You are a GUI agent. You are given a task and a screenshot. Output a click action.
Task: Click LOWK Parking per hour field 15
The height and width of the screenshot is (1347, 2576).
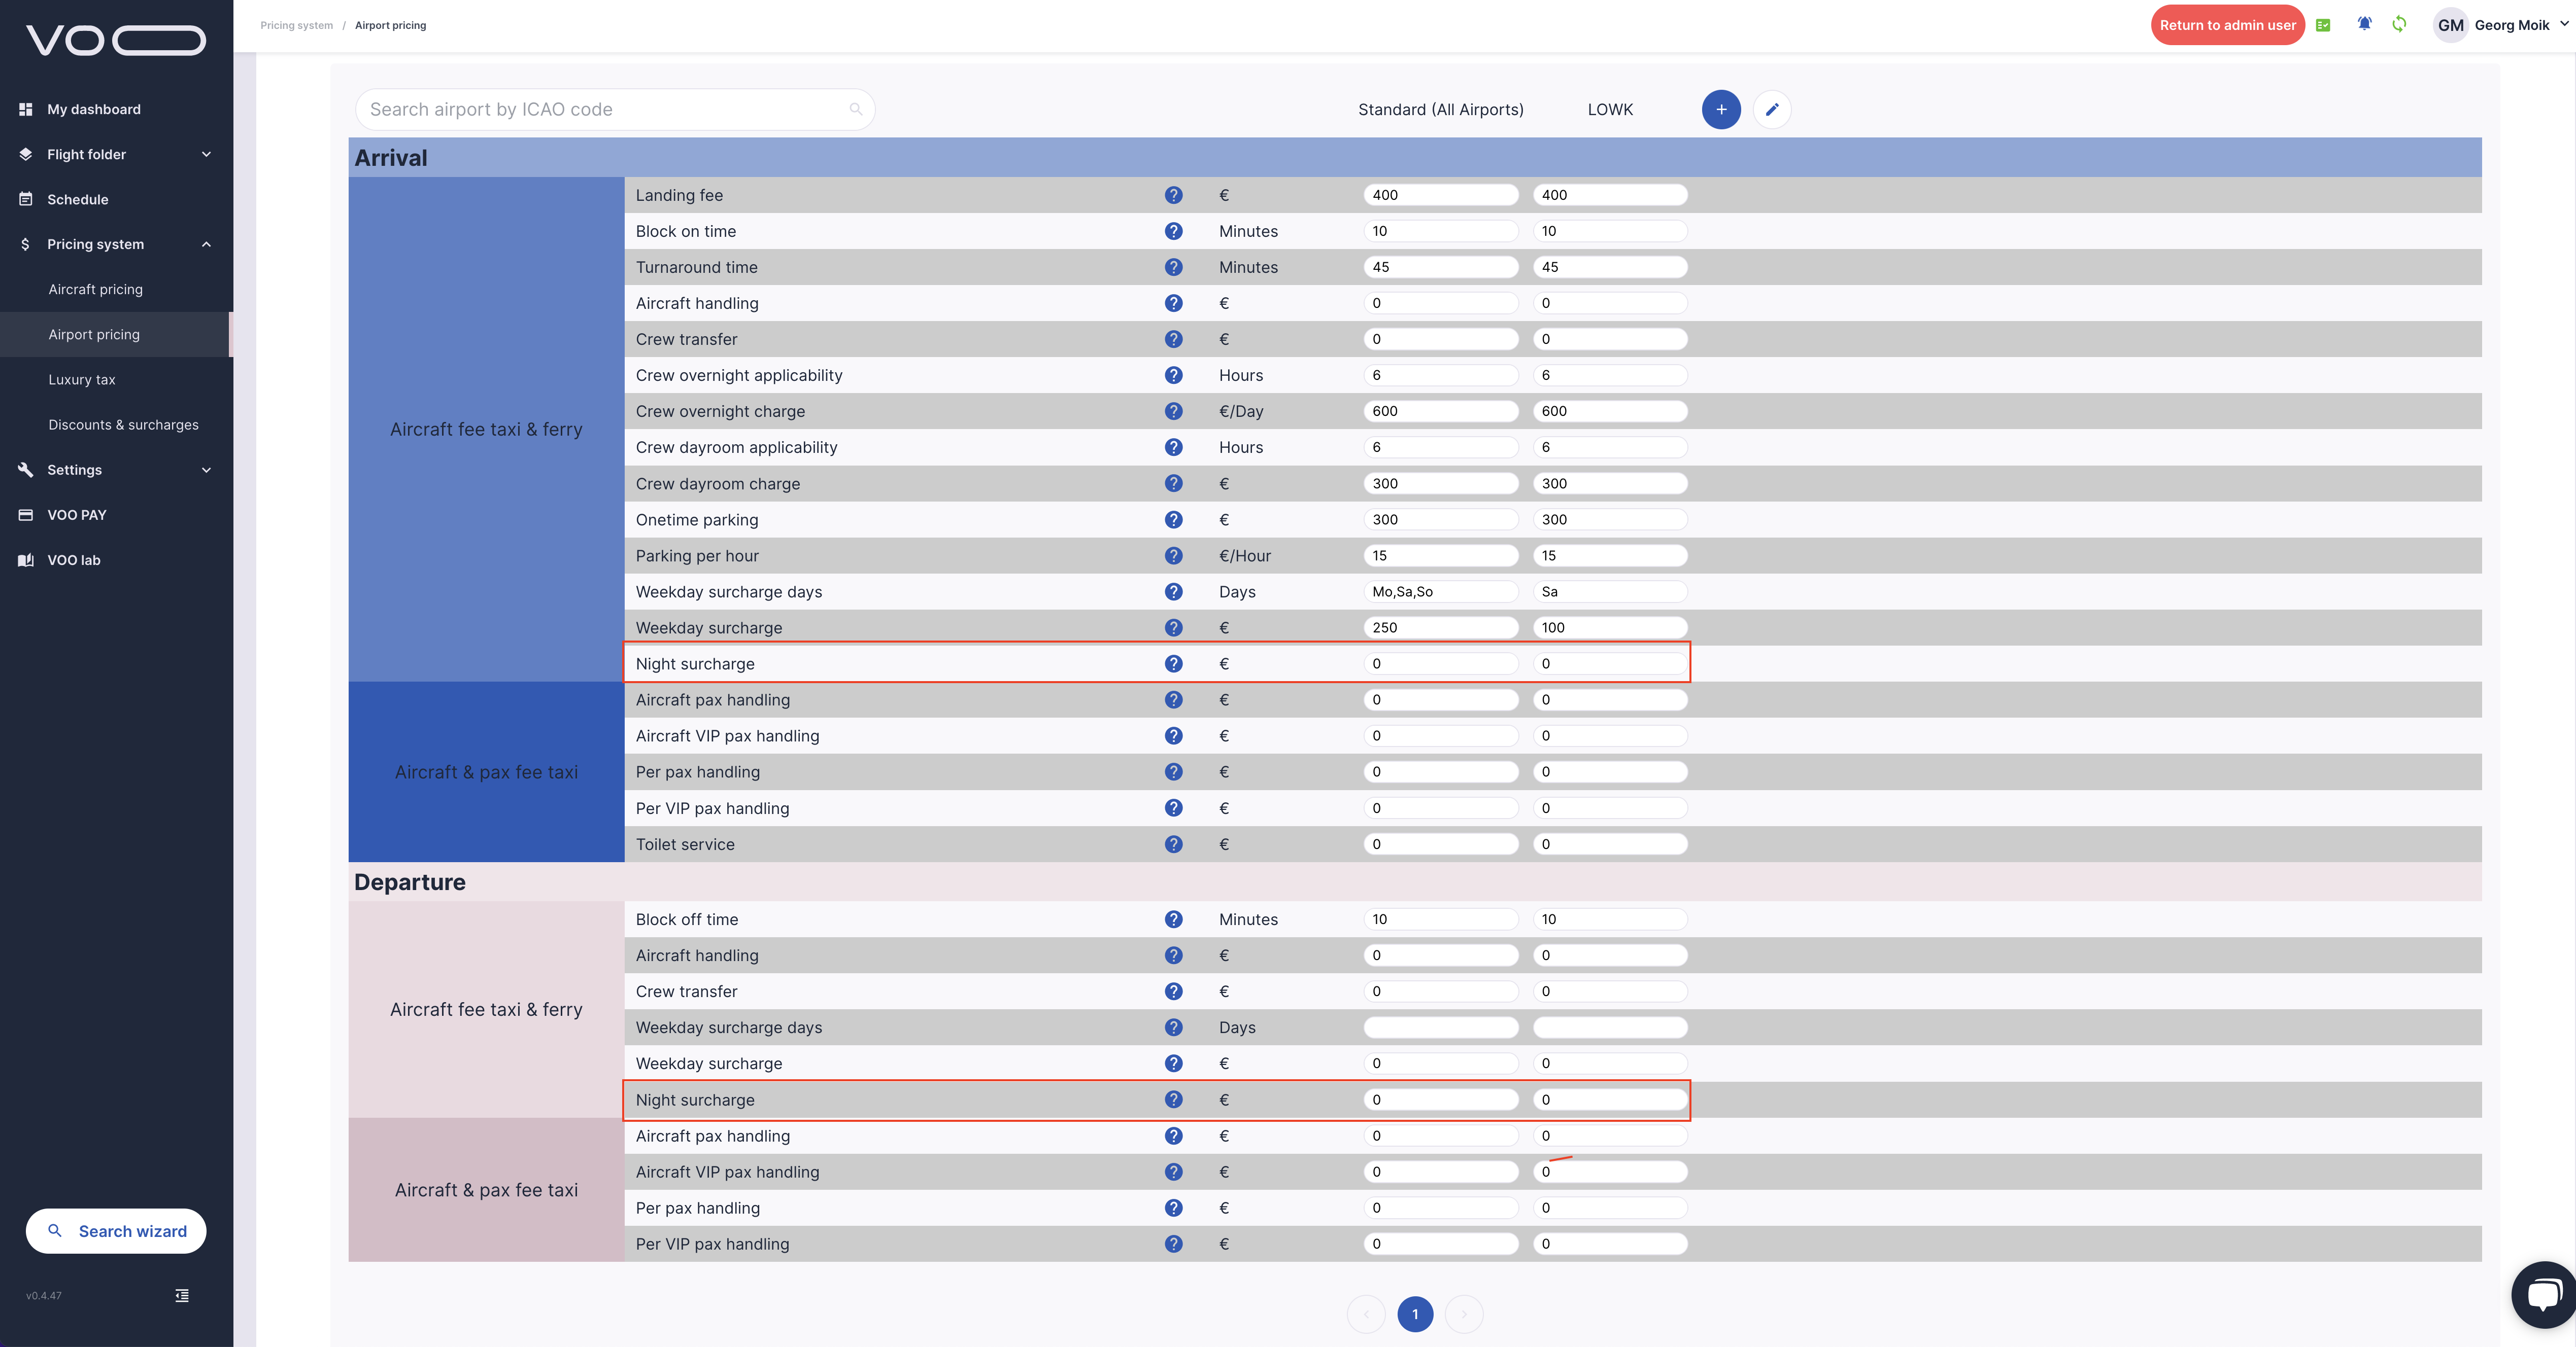1610,556
